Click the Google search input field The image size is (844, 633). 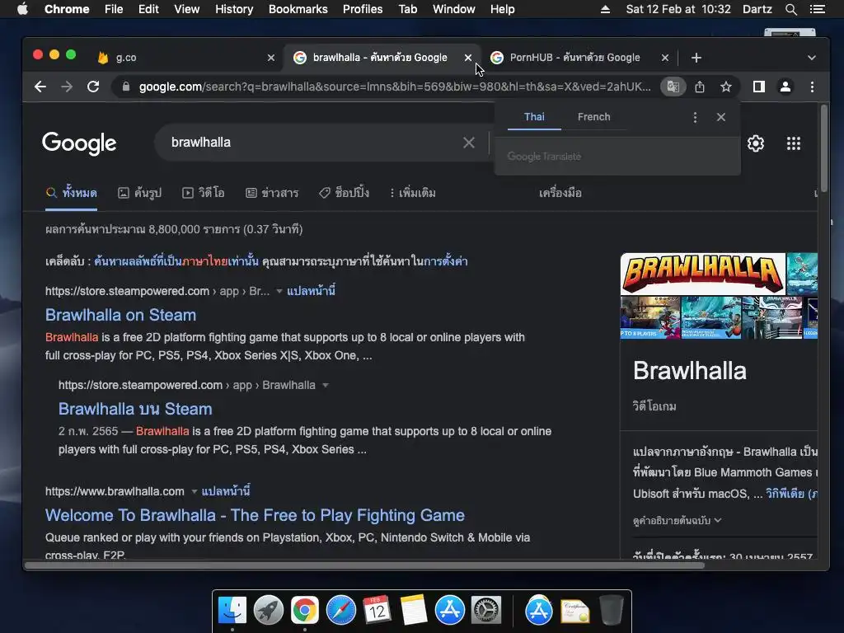point(312,143)
